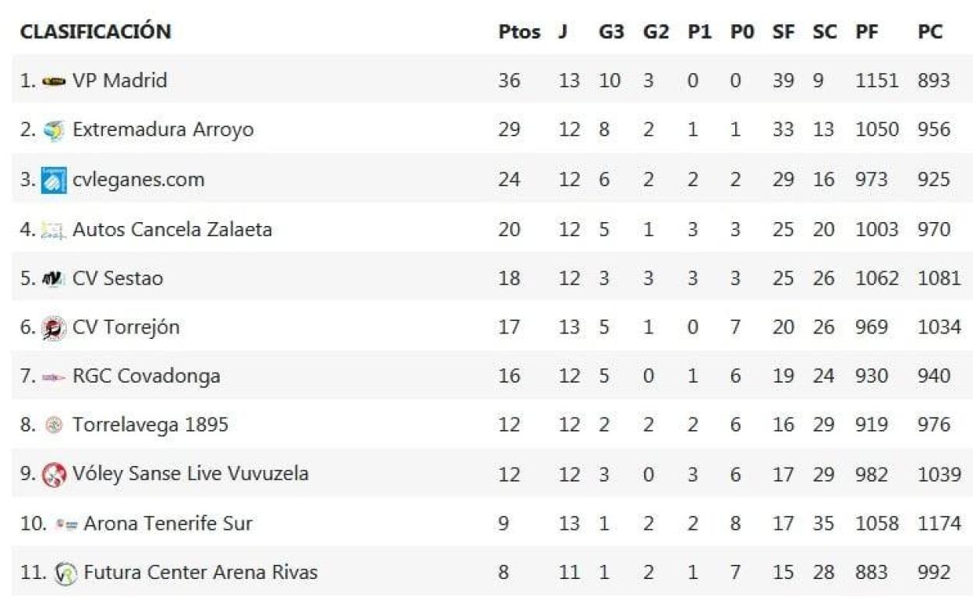This screenshot has height=600, width=973.
Task: Click the VP Madrid team logo
Action: pos(54,81)
